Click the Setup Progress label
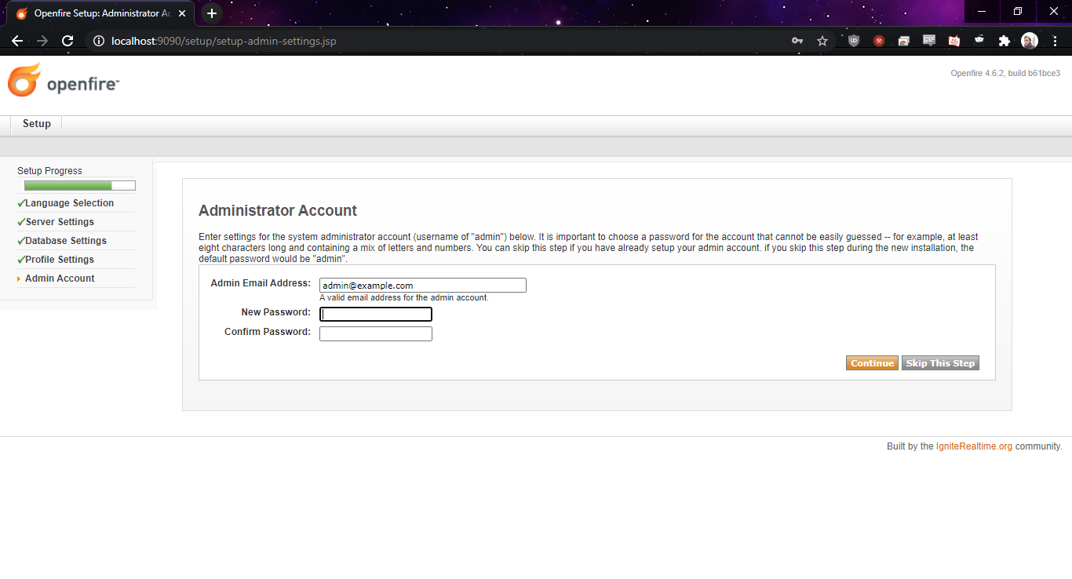Screen dimensions: 1072x579 [49, 171]
